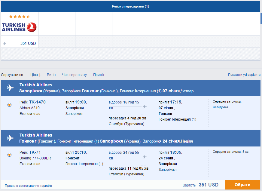Click the Рейси з пересадками (1) header tab
This screenshot has height=191, width=262.
pyautogui.click(x=130, y=6)
